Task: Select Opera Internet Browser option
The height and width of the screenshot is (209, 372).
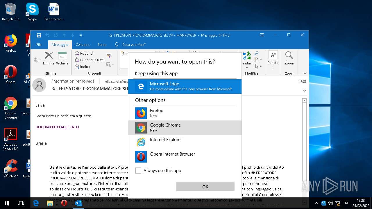Action: [x=185, y=157]
